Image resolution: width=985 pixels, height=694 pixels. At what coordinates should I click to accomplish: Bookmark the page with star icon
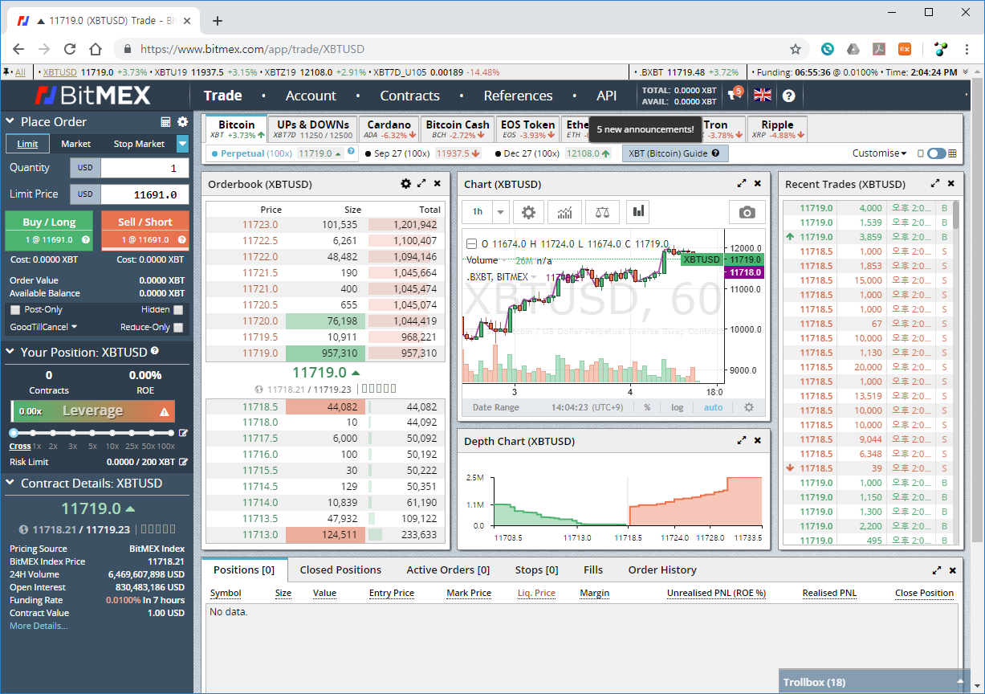tap(796, 49)
